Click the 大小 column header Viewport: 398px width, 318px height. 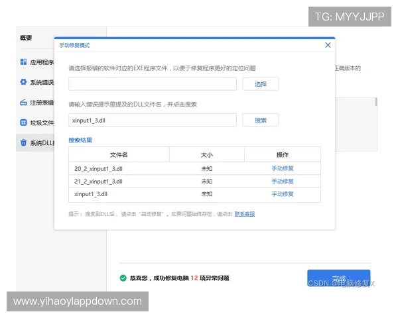point(206,154)
